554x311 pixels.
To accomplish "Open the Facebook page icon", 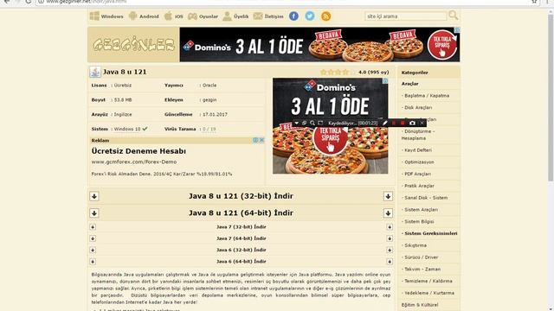I will tap(293, 16).
